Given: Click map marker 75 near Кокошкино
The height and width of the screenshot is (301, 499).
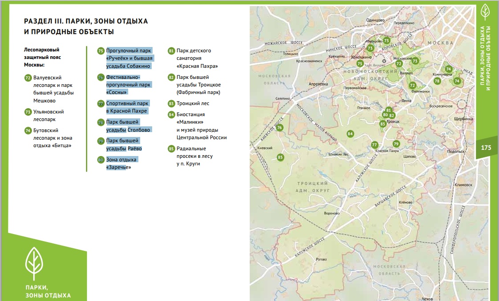Looking at the screenshot, I should pyautogui.click(x=360, y=64).
